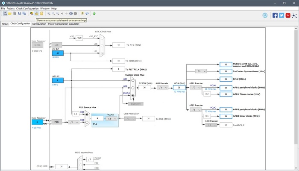Click the Enable CSS button
This screenshot has height=171, width=299.
coord(136,104)
